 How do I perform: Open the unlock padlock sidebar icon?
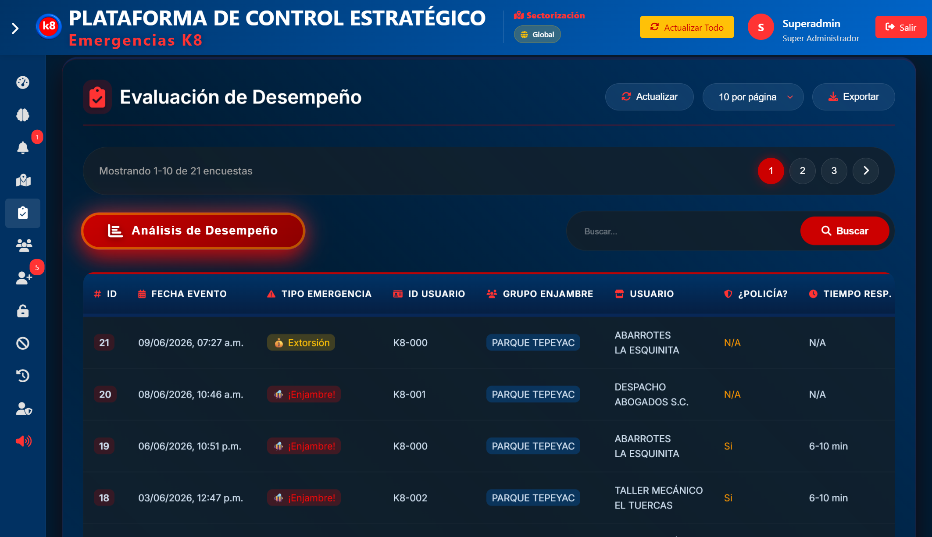23,311
